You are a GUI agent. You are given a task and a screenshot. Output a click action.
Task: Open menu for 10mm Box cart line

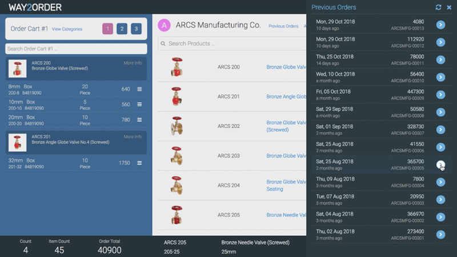(x=139, y=105)
